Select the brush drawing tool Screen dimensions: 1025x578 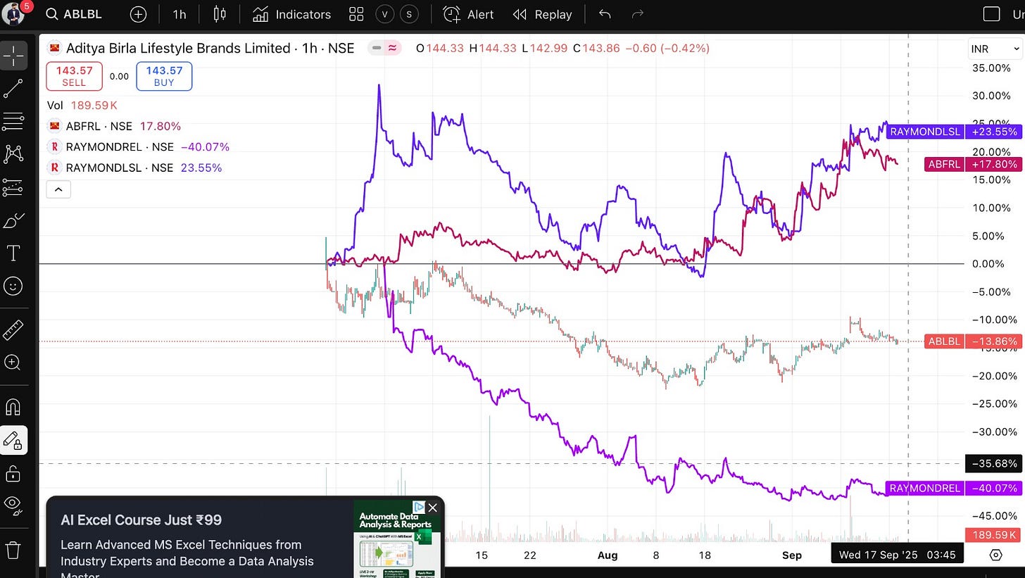click(13, 220)
